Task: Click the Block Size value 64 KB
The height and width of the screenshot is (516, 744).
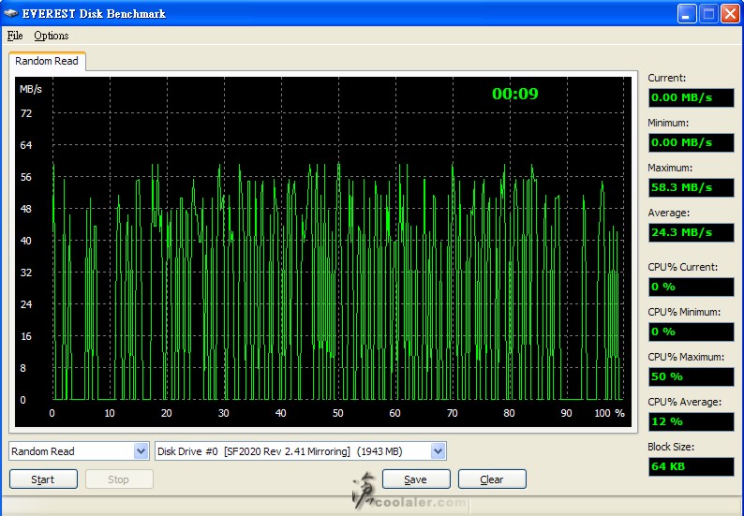Action: (x=691, y=466)
